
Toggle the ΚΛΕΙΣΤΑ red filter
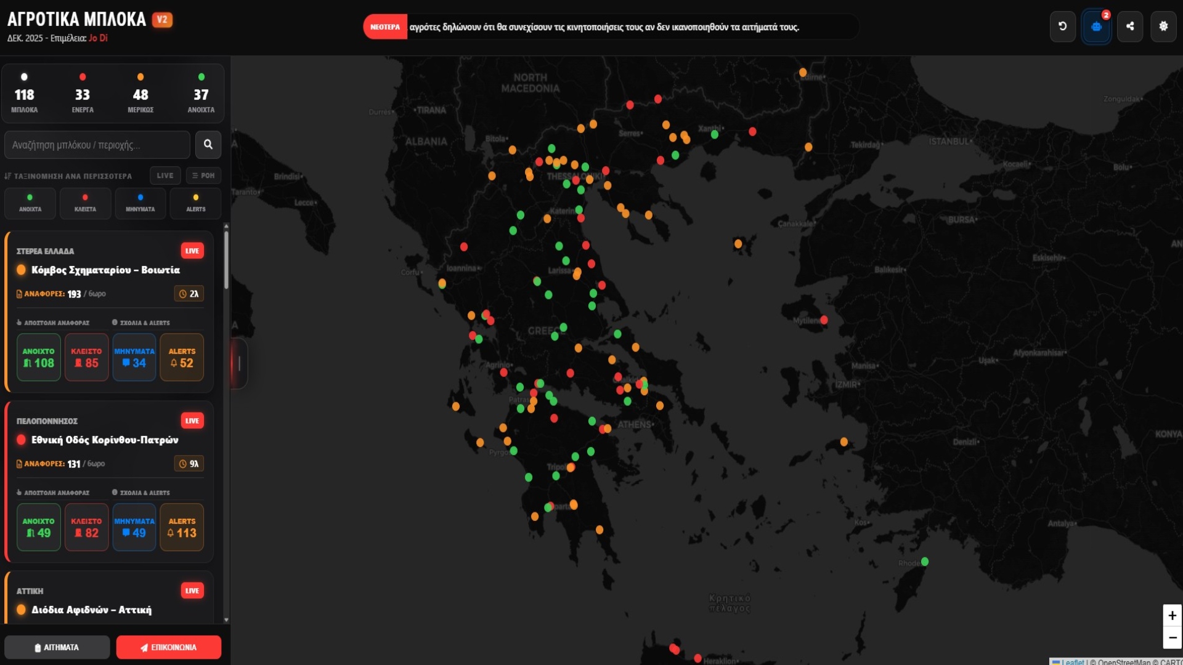click(x=85, y=203)
